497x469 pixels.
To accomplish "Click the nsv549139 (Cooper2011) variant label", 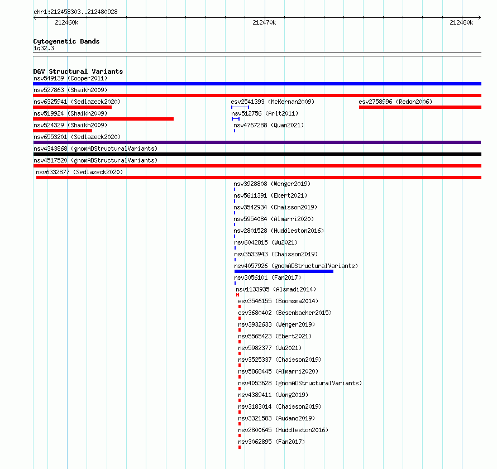I will [x=70, y=78].
